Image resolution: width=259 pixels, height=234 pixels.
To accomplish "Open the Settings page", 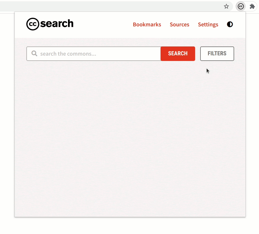I will click(208, 25).
